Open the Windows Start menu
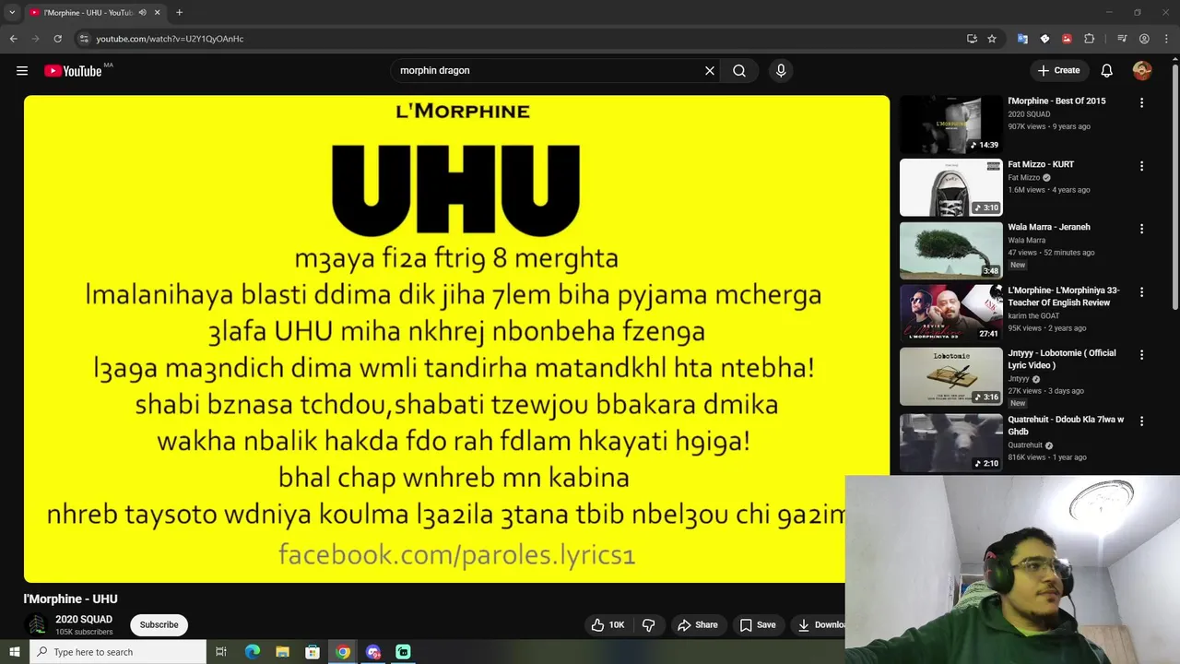This screenshot has width=1180, height=664. point(15,652)
